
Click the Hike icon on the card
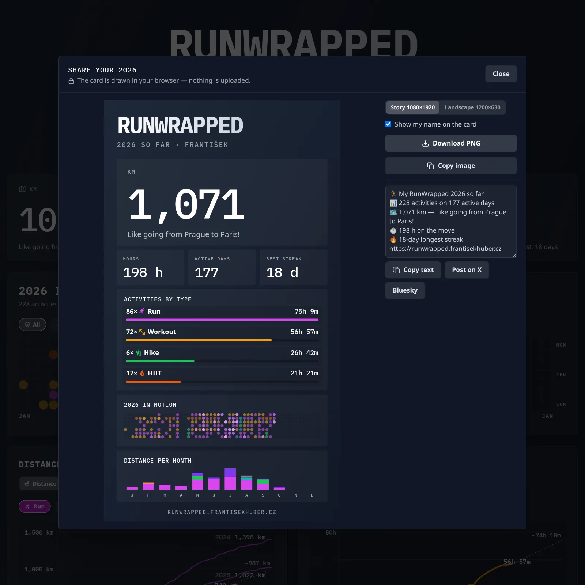139,353
